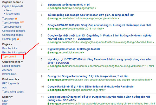Screen dimensions: 156x105
Task: Open PPC keywords report
Action: click(11, 83)
